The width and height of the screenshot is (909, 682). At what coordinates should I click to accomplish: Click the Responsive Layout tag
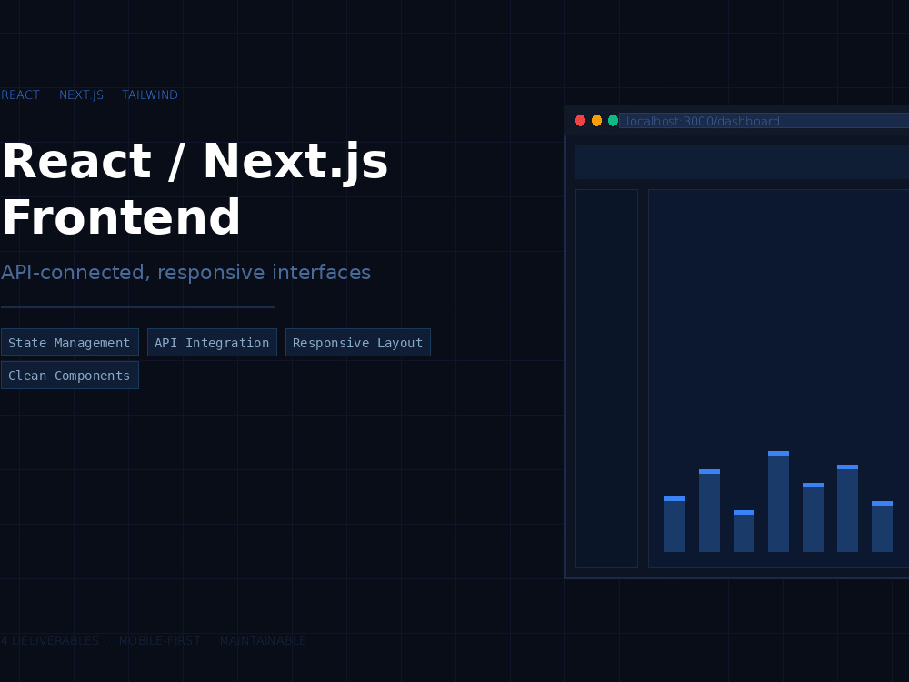pyautogui.click(x=357, y=342)
